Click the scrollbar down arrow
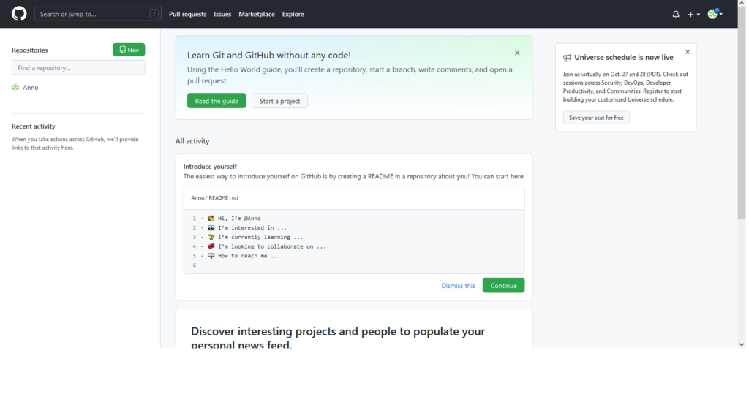Viewport: 749px width, 402px height. tap(743, 344)
